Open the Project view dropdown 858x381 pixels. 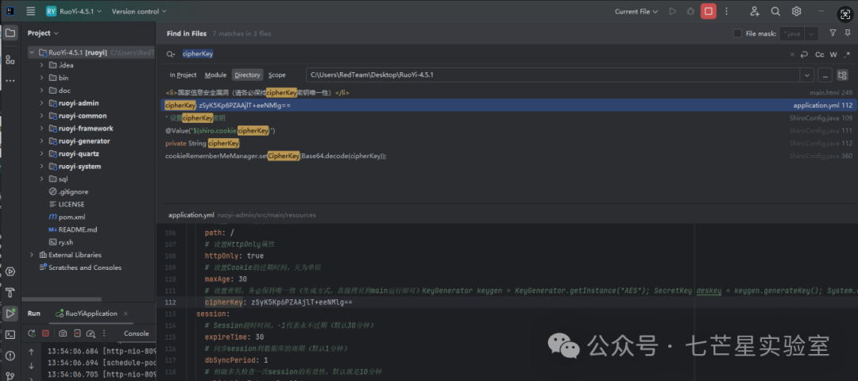43,33
